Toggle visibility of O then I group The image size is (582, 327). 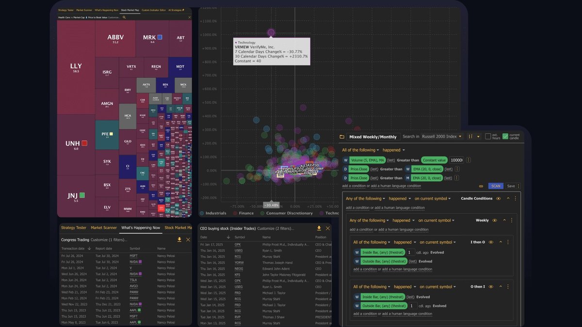click(491, 287)
